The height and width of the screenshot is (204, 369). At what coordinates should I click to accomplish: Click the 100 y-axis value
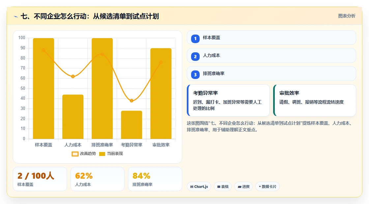click(x=22, y=38)
